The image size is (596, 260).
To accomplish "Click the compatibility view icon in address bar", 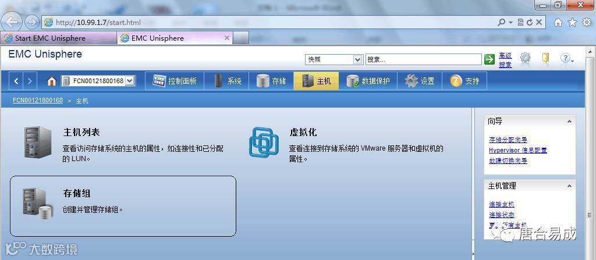I will click(521, 23).
